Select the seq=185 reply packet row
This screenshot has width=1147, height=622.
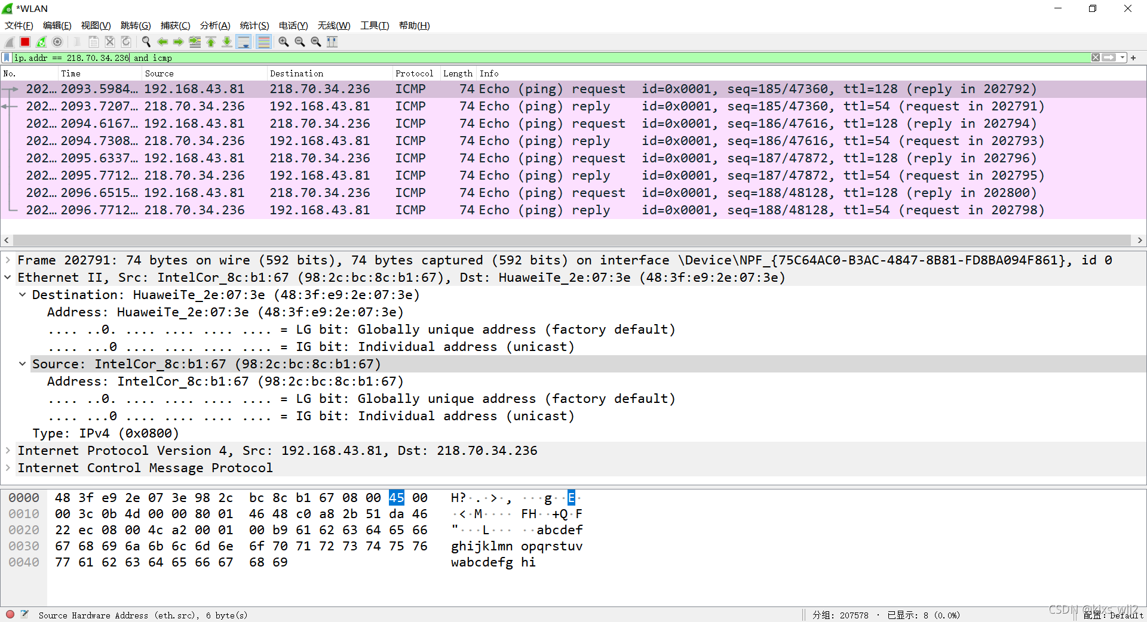click(573, 106)
